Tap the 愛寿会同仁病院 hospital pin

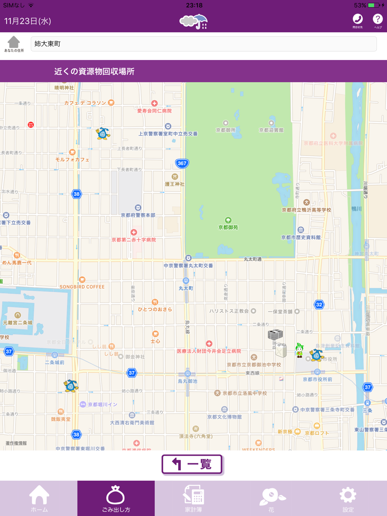[154, 103]
